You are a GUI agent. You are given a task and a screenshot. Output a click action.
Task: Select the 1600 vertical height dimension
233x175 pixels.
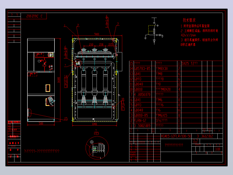pos(59,80)
